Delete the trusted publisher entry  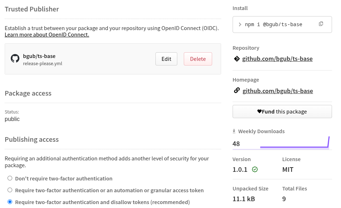(198, 59)
